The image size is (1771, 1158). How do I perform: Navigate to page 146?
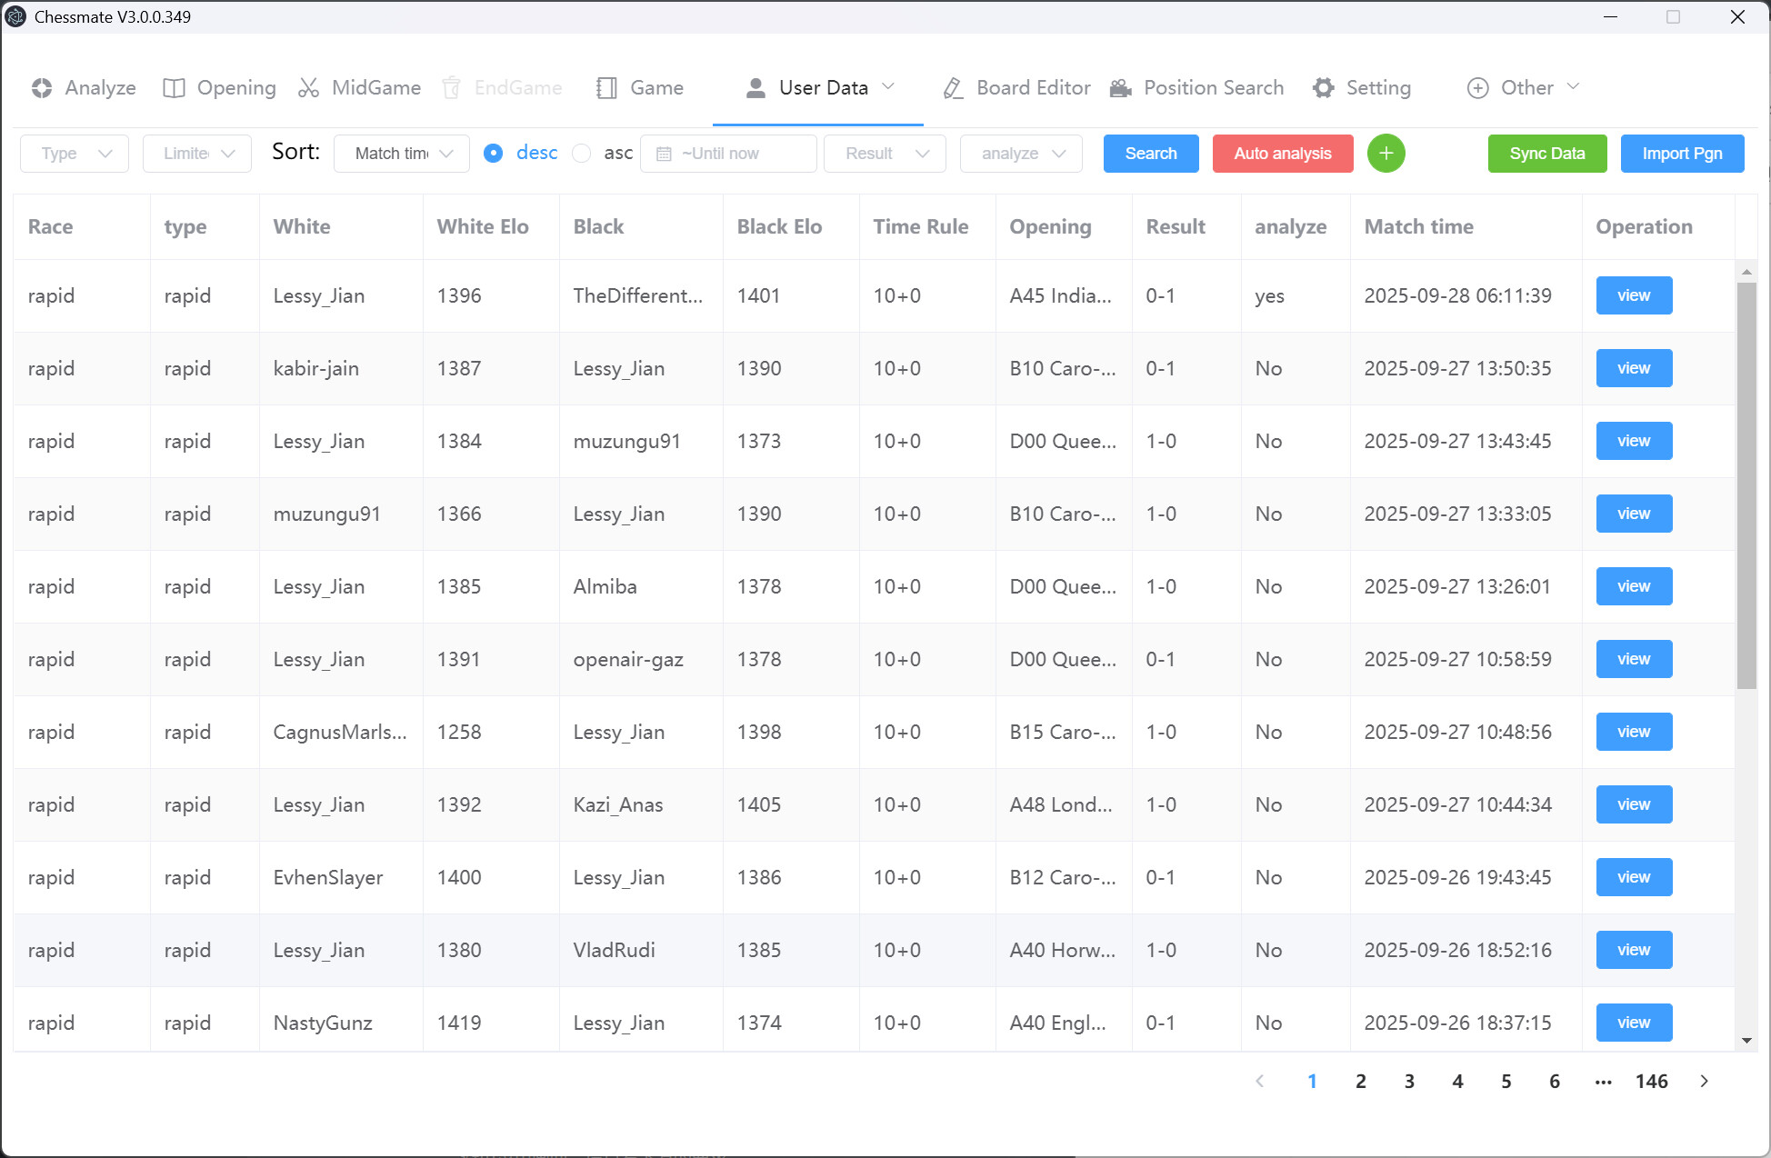coord(1652,1081)
